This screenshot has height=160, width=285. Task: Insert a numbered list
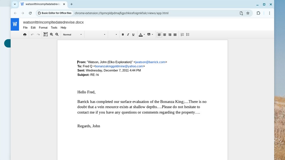click(x=182, y=34)
